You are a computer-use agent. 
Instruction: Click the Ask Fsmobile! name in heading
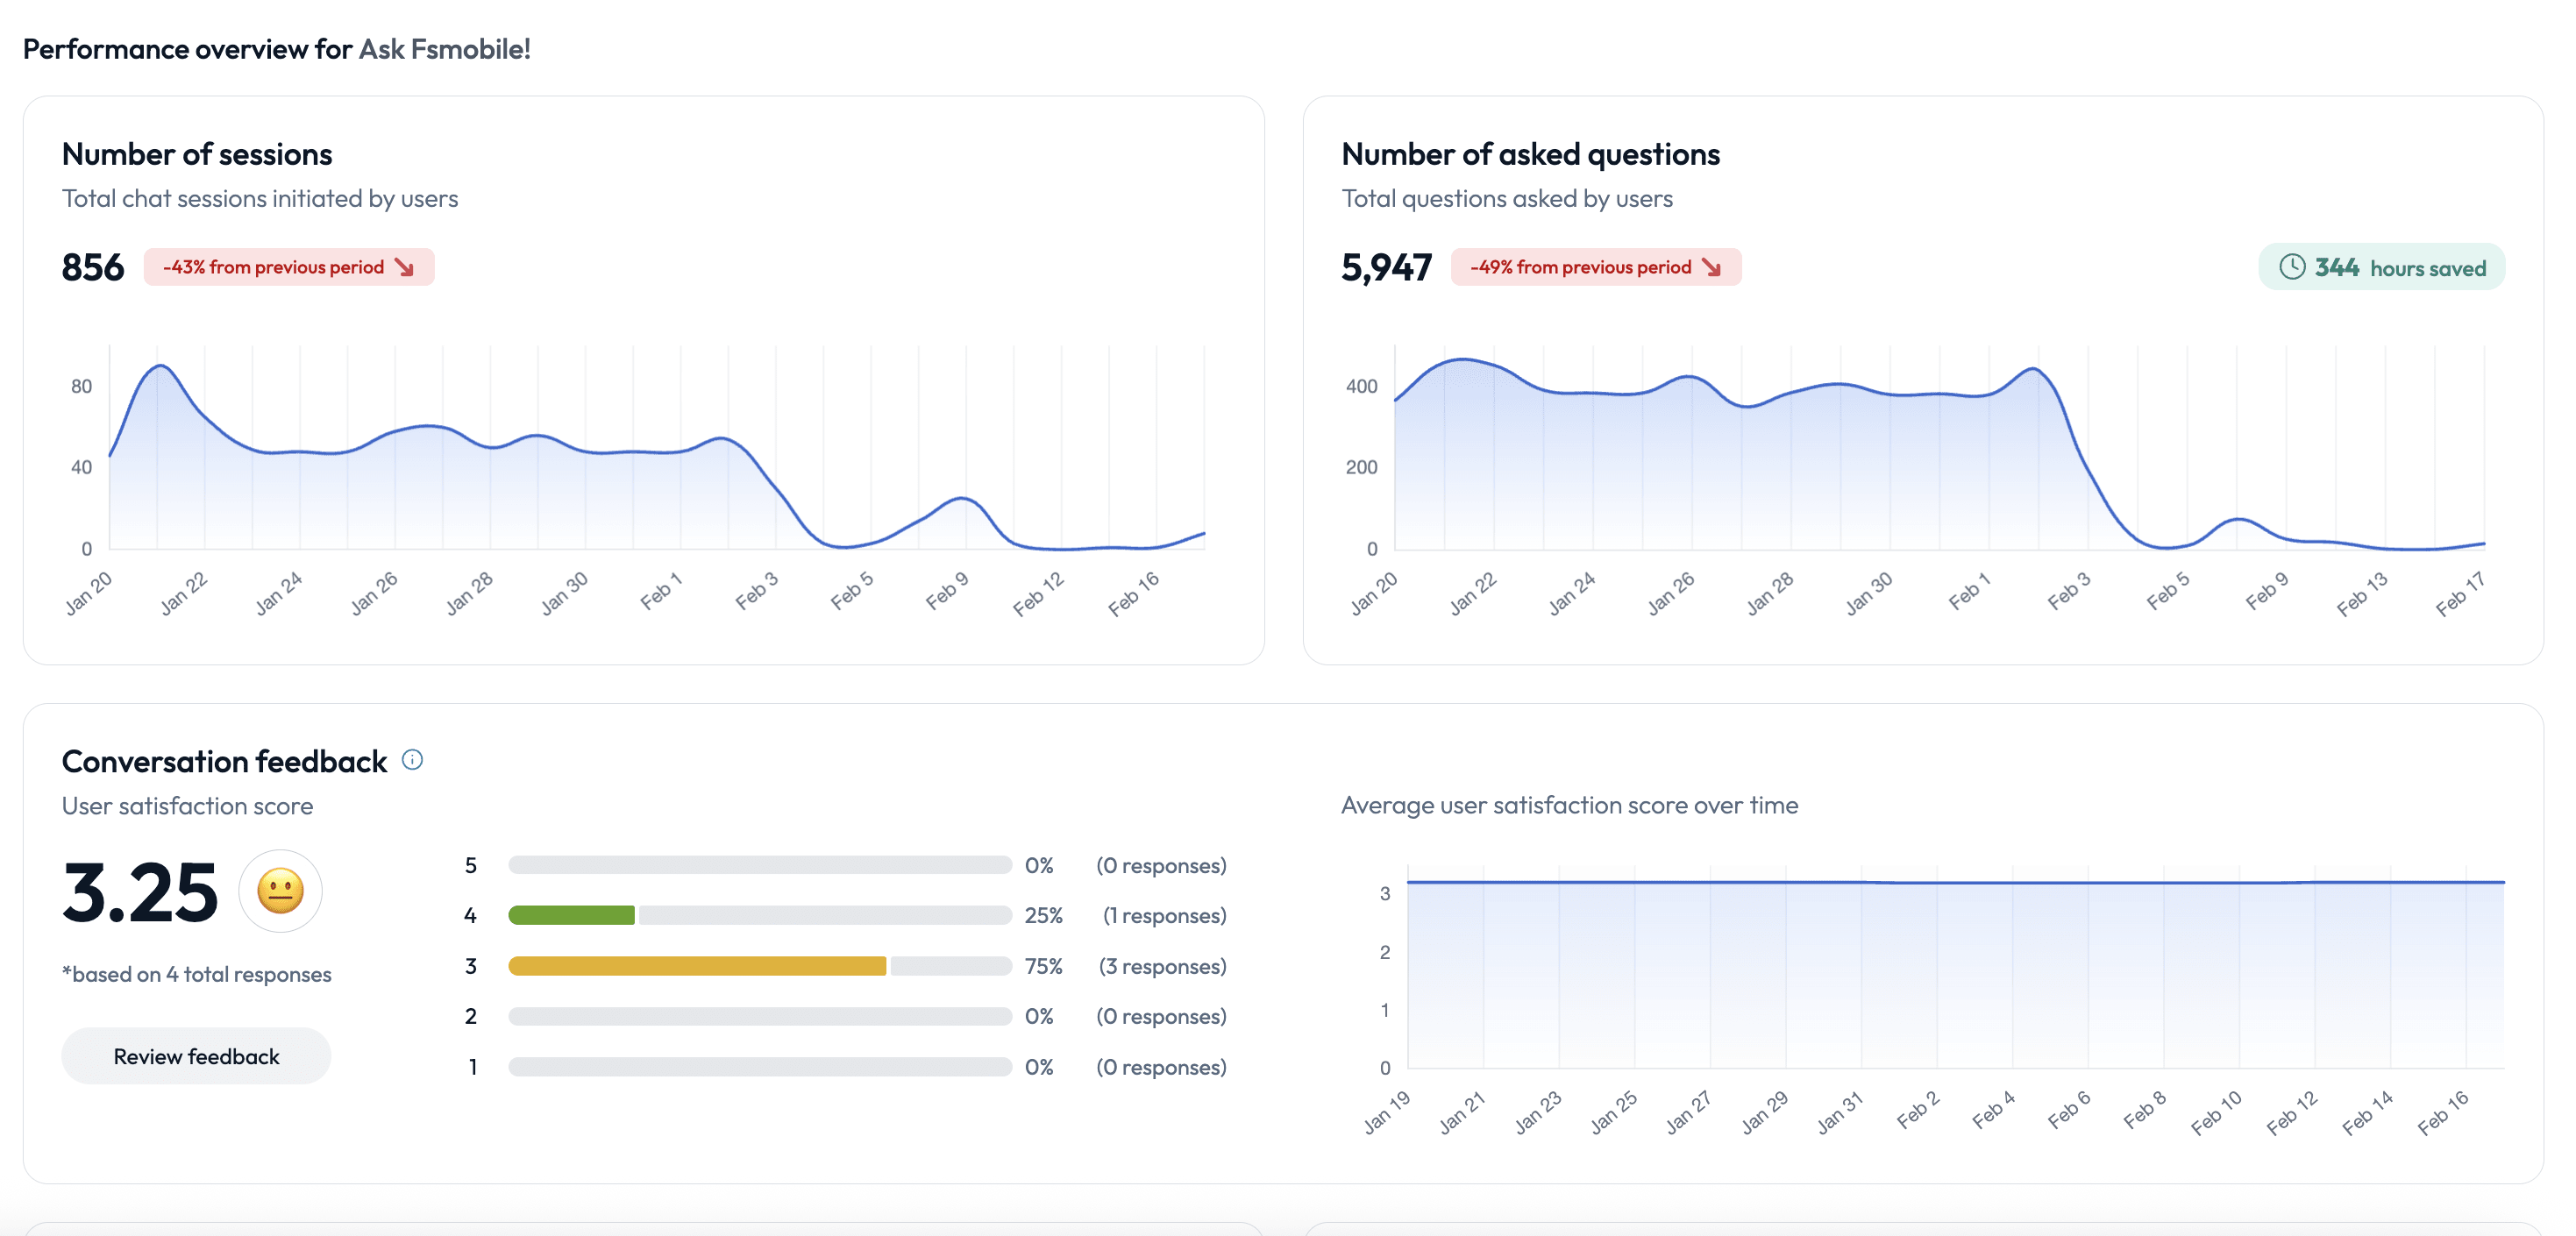click(444, 48)
